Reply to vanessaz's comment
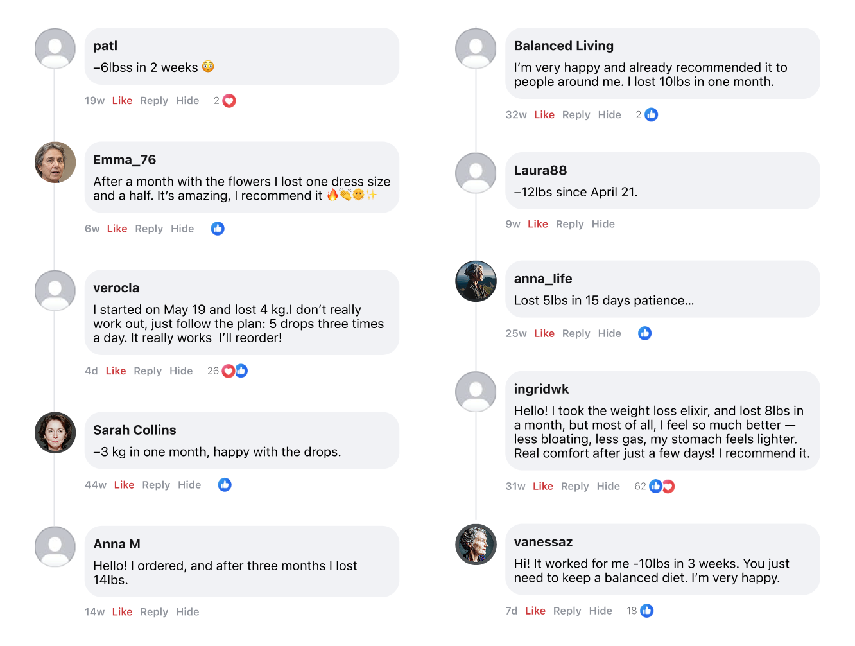The height and width of the screenshot is (646, 855). pyautogui.click(x=567, y=611)
